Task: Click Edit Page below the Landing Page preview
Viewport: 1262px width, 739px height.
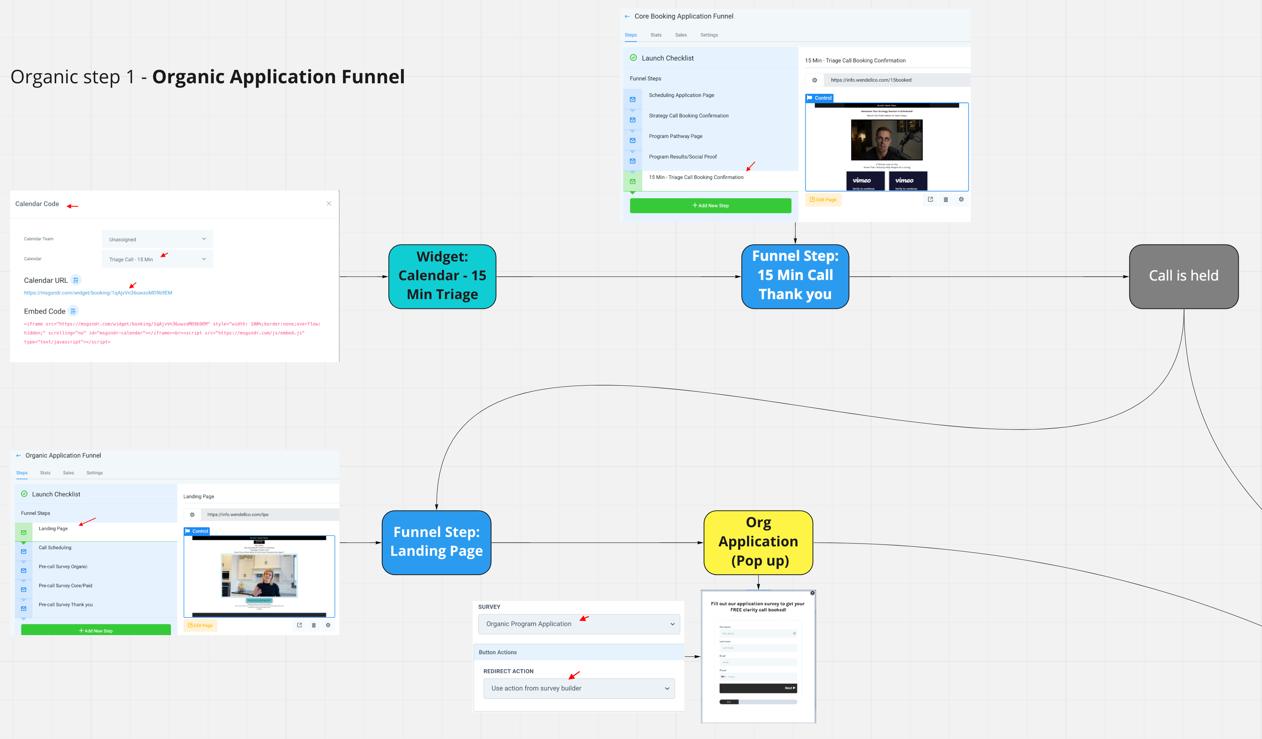Action: point(200,625)
